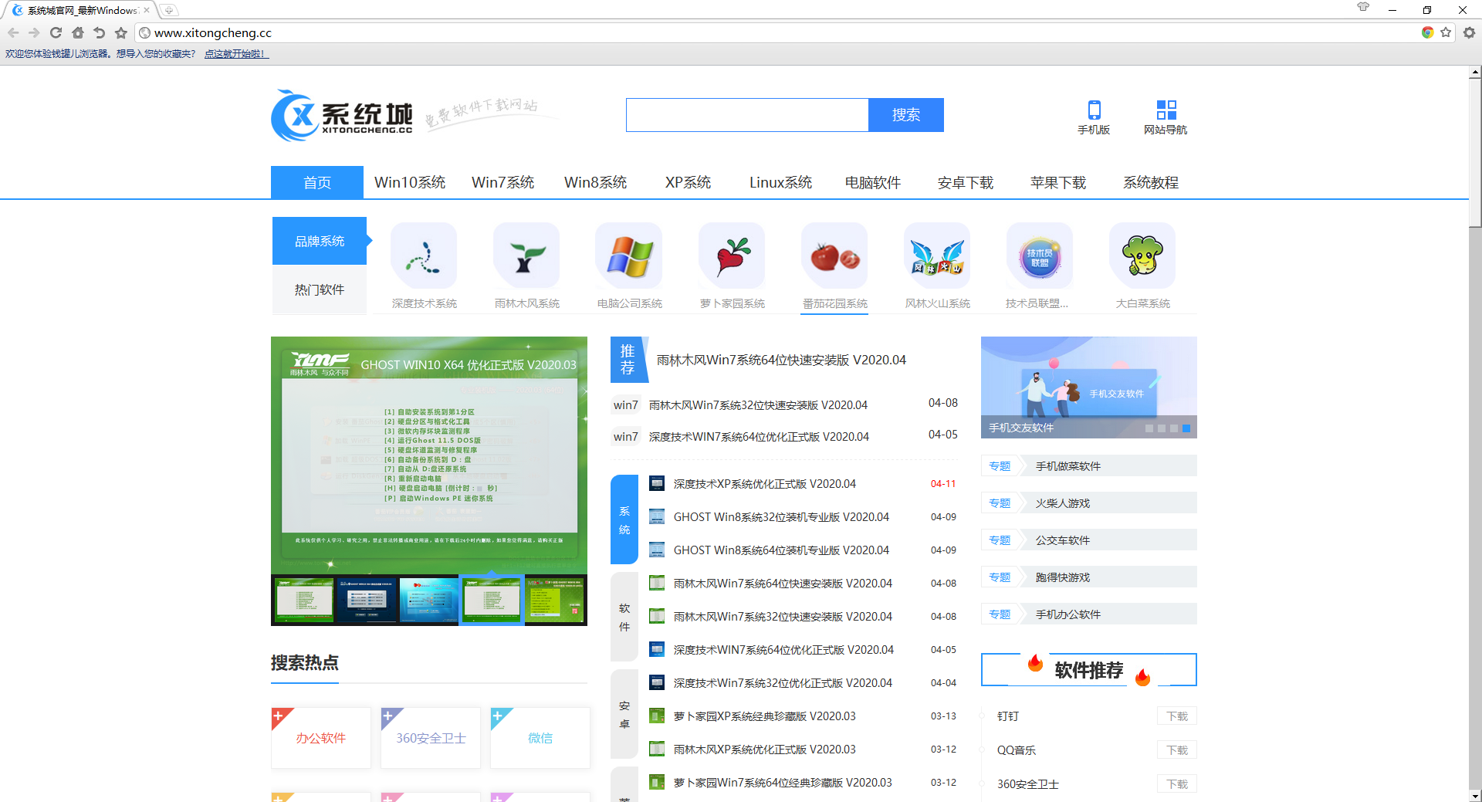Download 360安全卫士 with 下载 button
This screenshot has width=1482, height=802.
tap(1177, 784)
